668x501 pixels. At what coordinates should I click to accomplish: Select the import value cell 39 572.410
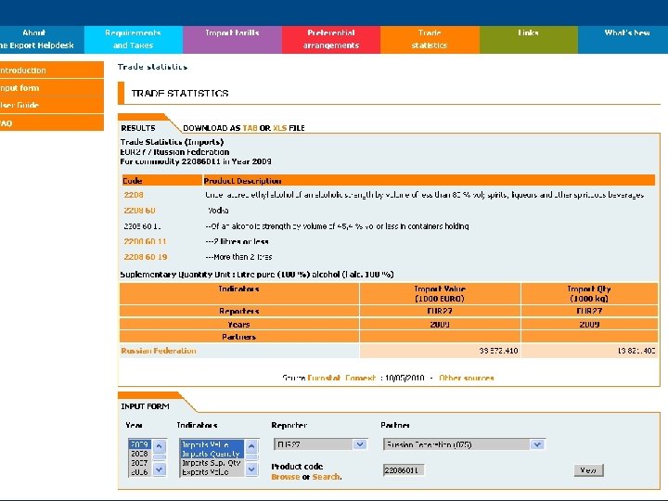[x=440, y=351]
